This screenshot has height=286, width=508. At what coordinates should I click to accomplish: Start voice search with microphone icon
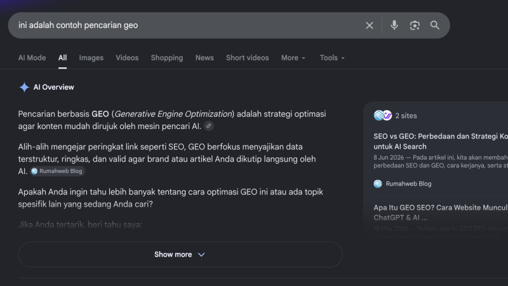394,25
